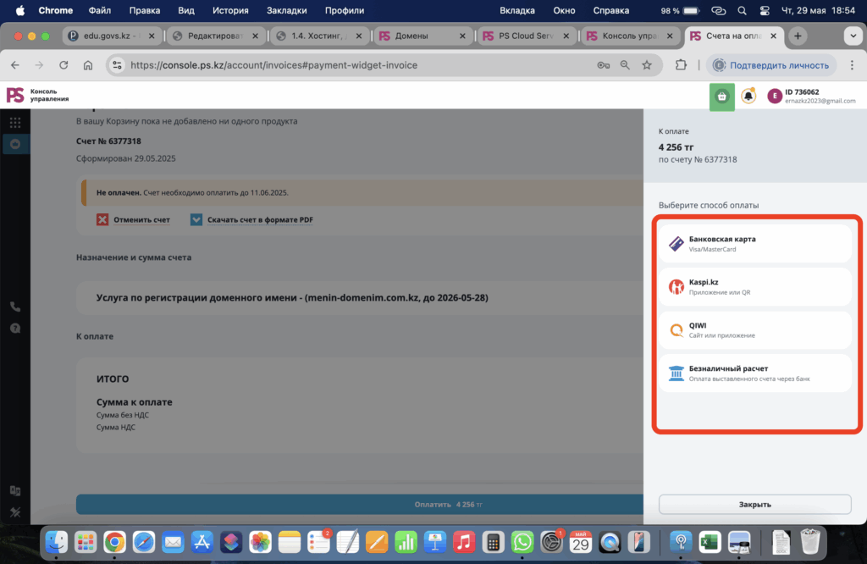This screenshot has width=867, height=564.
Task: Click the address bar URL field
Action: coord(356,65)
